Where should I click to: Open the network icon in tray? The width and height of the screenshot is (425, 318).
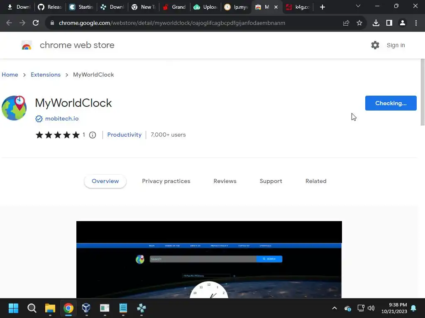[x=361, y=308]
